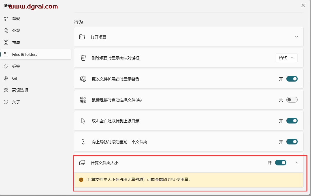Click the tag icon beside 标签
The width and height of the screenshot is (311, 196).
tap(6, 66)
